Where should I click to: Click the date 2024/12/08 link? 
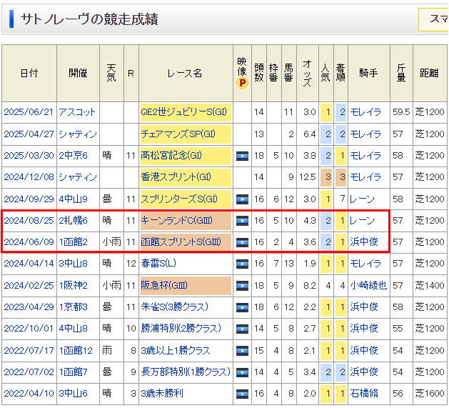[29, 177]
